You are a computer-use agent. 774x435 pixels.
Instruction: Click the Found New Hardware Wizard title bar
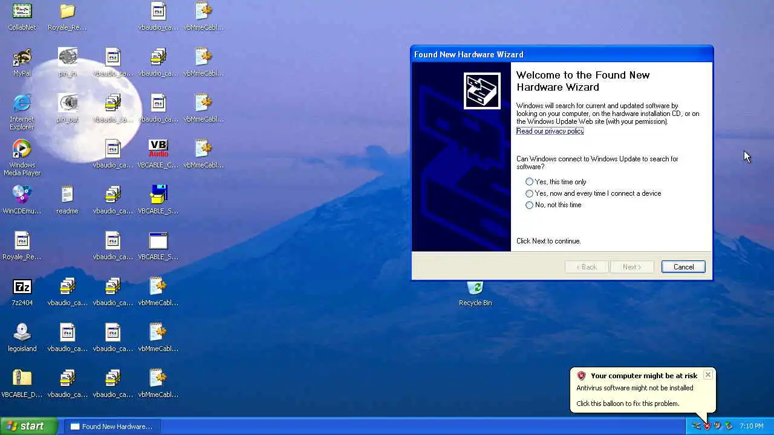tap(562, 54)
